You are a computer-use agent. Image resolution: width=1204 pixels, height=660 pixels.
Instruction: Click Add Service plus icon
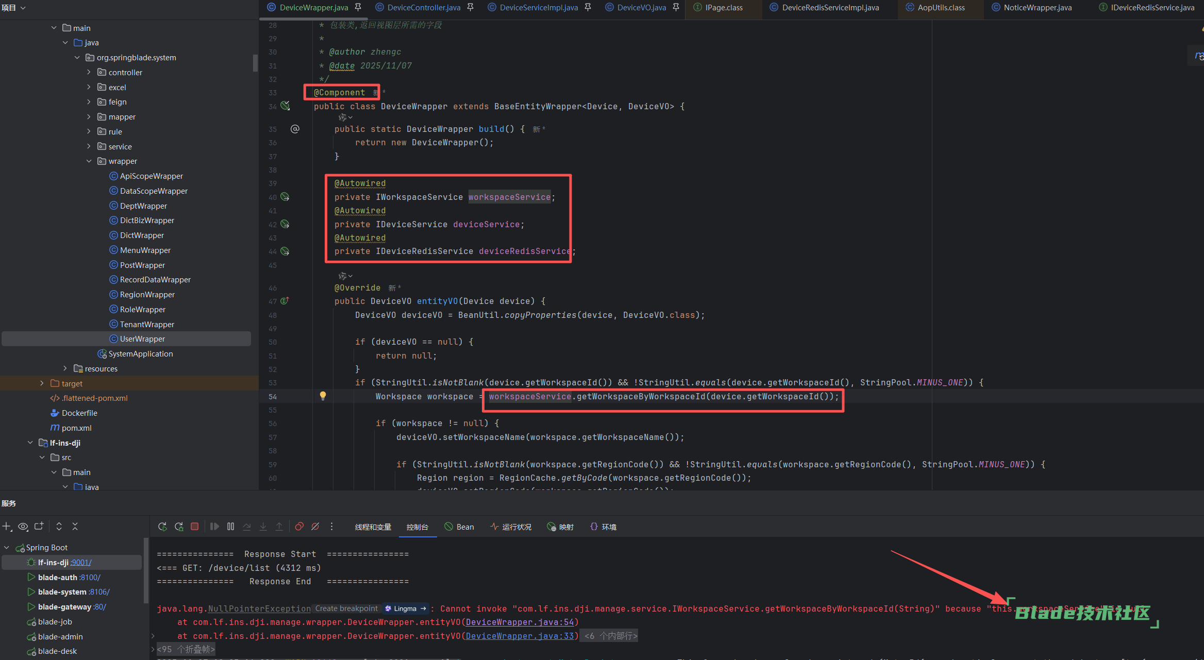(x=7, y=527)
